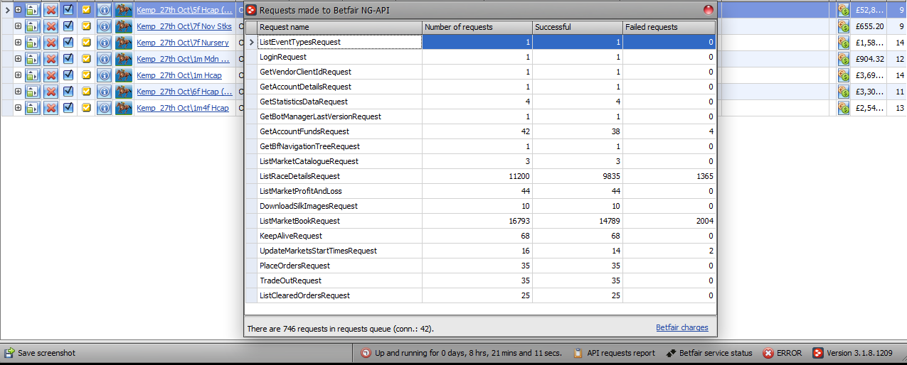Click the horse racing icon on the 1m Mdn row
This screenshot has width=907, height=365.
point(124,59)
